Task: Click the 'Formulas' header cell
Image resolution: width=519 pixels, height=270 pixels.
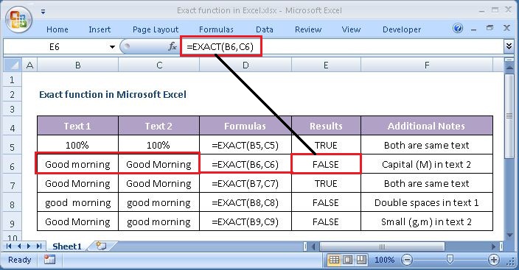Action: pyautogui.click(x=245, y=126)
